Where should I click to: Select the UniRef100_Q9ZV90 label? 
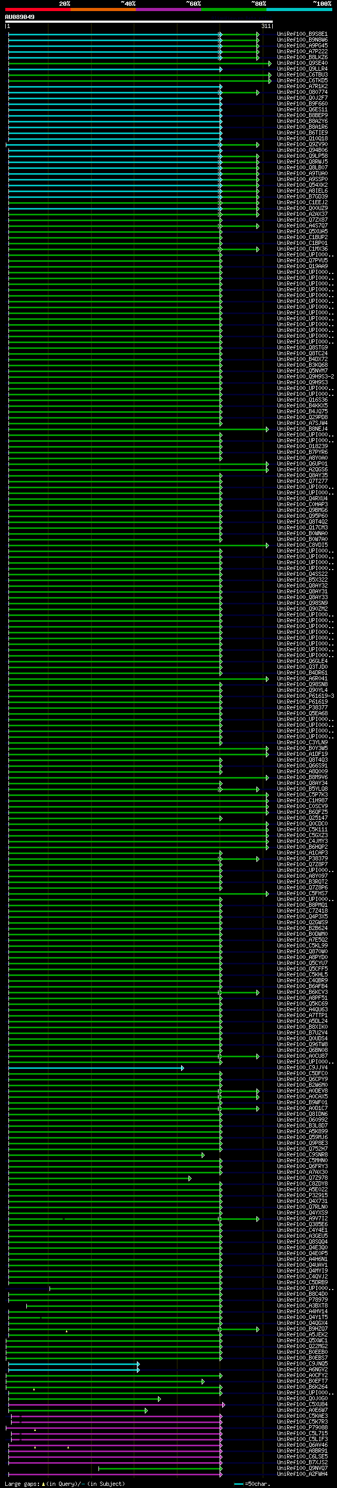[302, 145]
